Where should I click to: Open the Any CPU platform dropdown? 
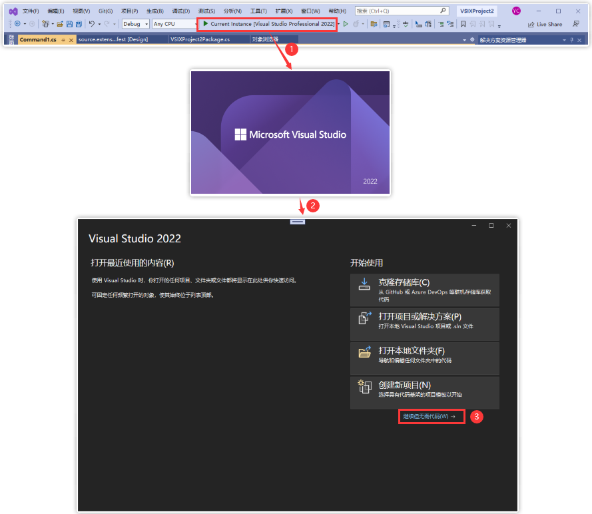pos(196,24)
